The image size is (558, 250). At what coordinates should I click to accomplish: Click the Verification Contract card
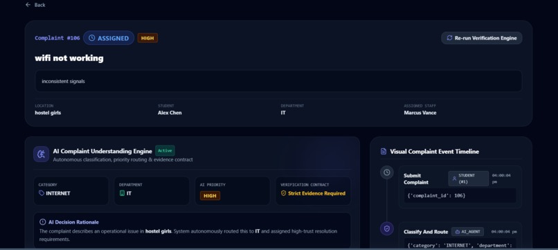tap(313, 190)
